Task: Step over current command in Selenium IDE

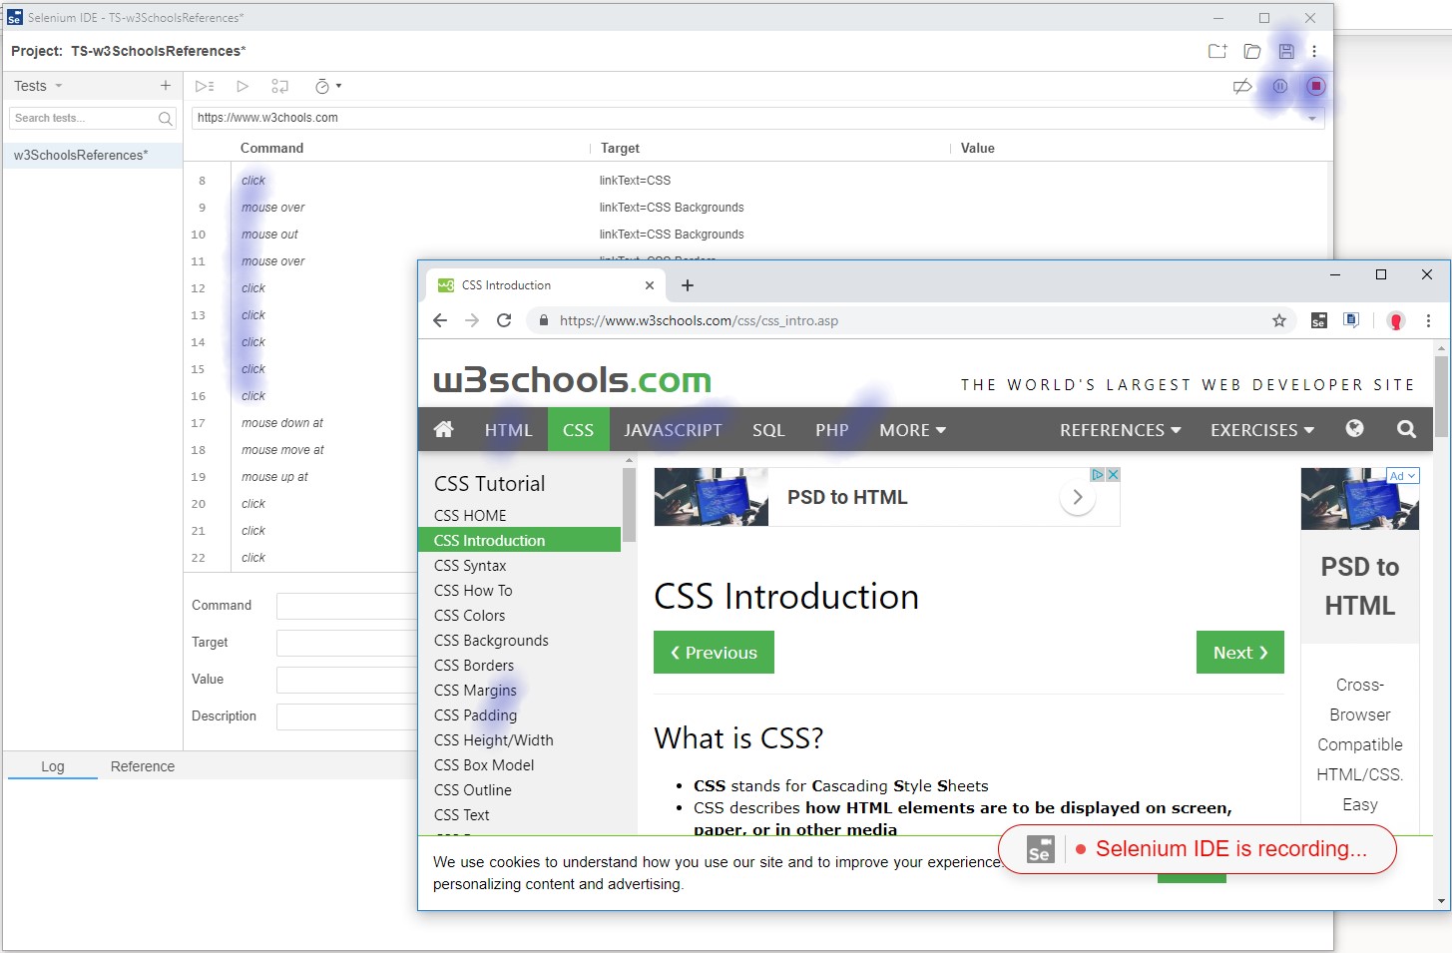Action: [280, 86]
